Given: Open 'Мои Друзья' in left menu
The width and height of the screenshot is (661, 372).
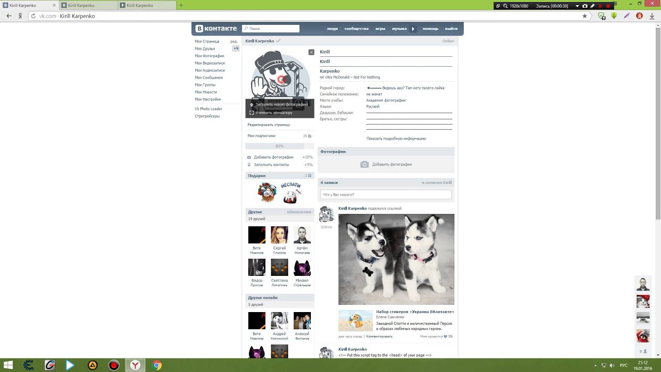Looking at the screenshot, I should click(204, 49).
